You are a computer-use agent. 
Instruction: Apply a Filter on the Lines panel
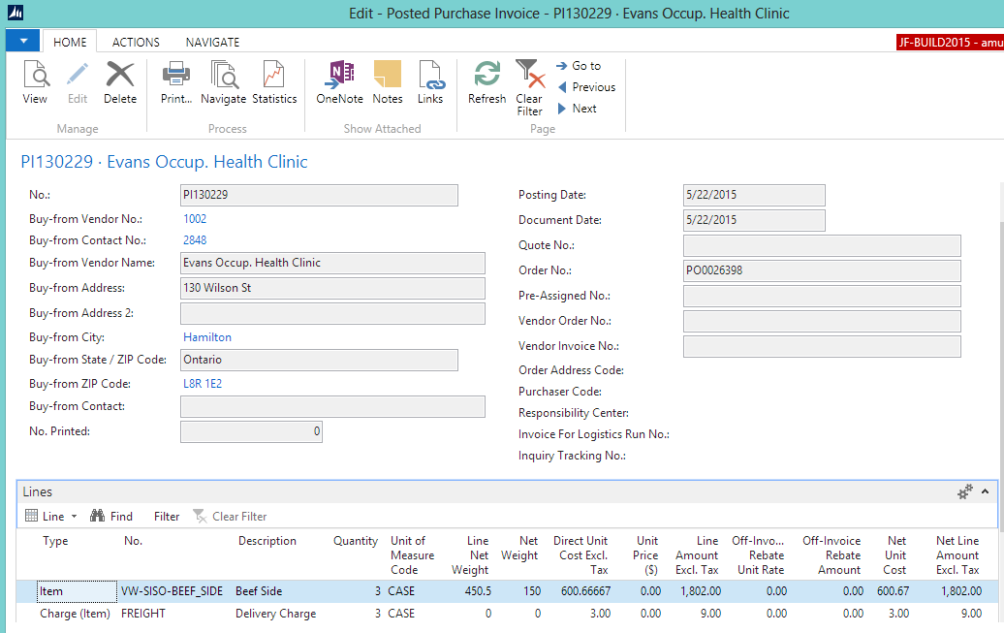[165, 516]
